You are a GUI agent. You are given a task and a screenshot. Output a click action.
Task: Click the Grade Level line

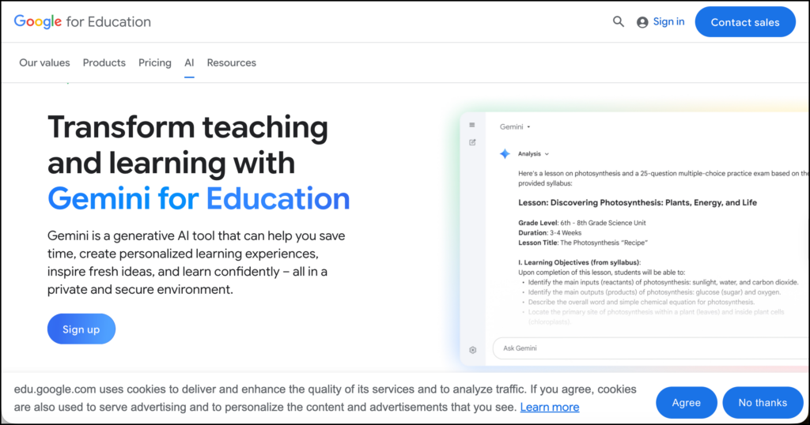pyautogui.click(x=581, y=223)
